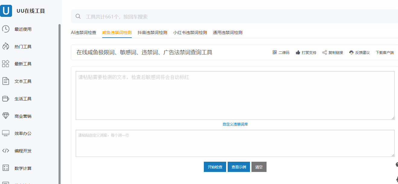Viewport: 398px width, 184px height.
Task: Focus the custom word library textarea
Action: [x=235, y=143]
